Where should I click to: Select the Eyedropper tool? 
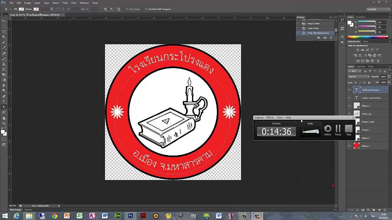4,48
